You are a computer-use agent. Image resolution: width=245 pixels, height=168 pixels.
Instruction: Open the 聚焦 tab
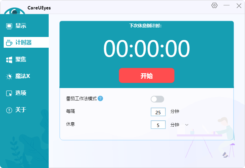click(x=26, y=59)
